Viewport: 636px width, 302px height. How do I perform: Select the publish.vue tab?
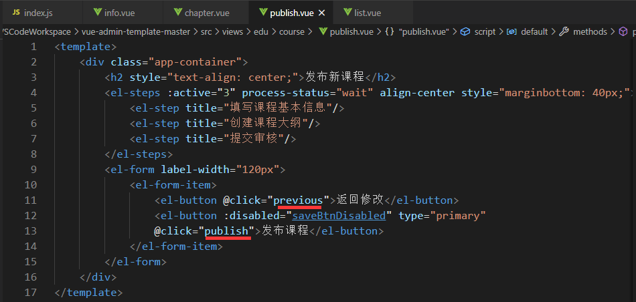[291, 13]
